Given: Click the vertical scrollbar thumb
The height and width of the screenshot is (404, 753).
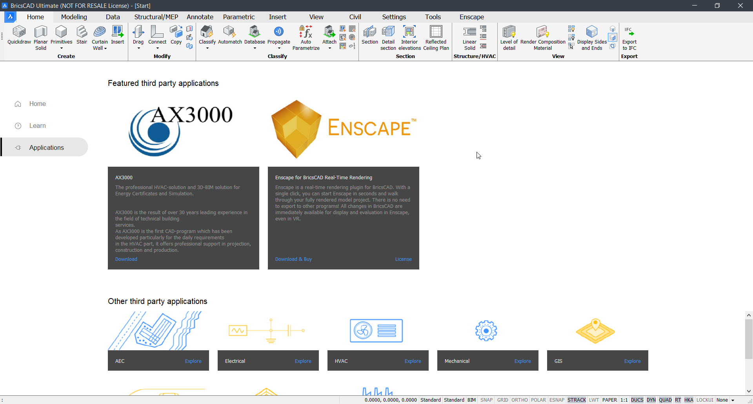Looking at the screenshot, I should (749, 339).
